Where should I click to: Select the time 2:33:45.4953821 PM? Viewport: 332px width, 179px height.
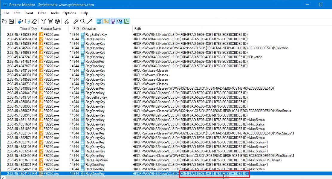point(22,165)
